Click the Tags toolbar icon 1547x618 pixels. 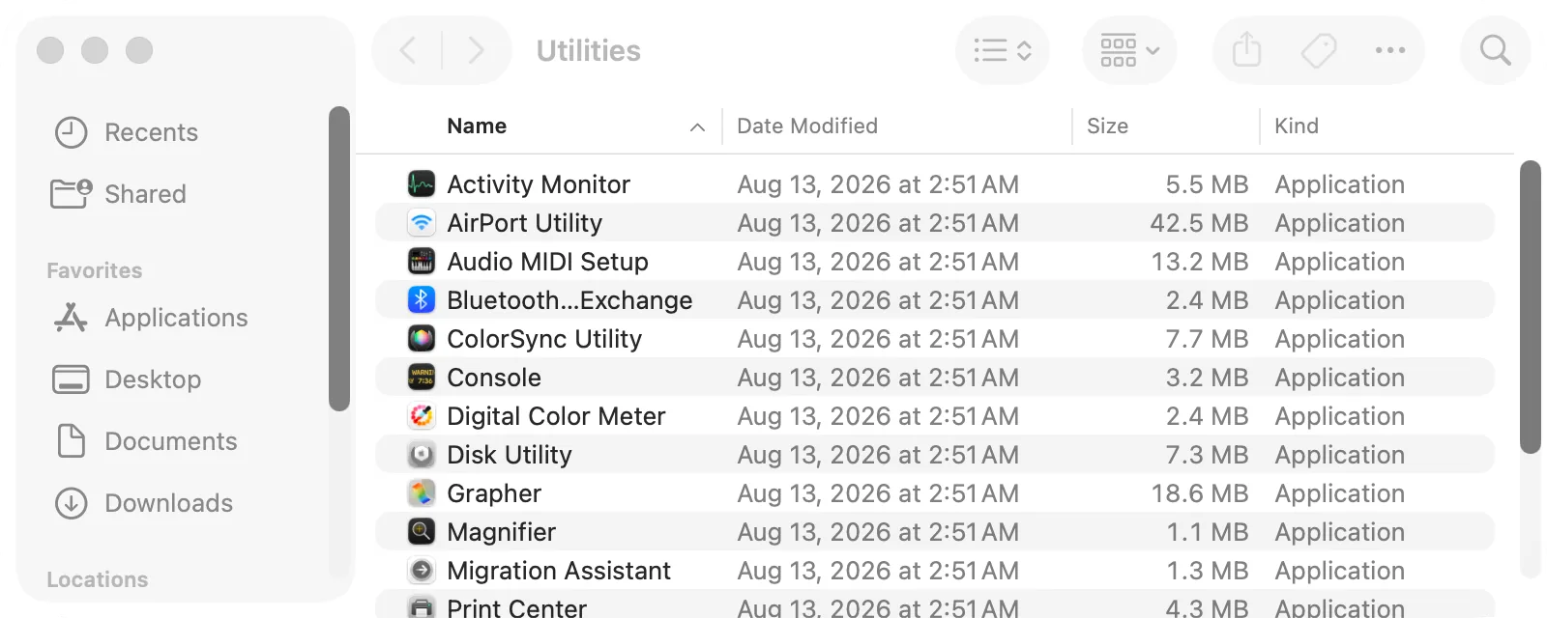(x=1318, y=50)
